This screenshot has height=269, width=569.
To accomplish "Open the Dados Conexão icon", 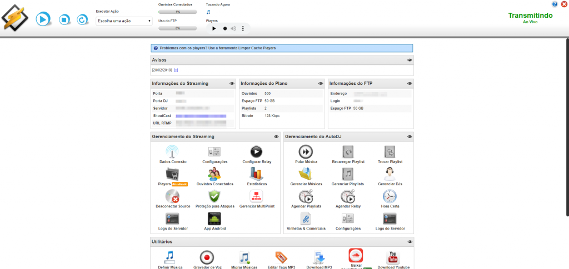I will (173, 151).
